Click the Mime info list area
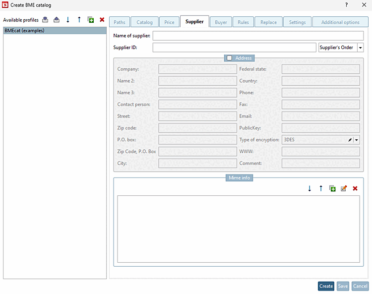The width and height of the screenshot is (372, 294). coord(239,229)
